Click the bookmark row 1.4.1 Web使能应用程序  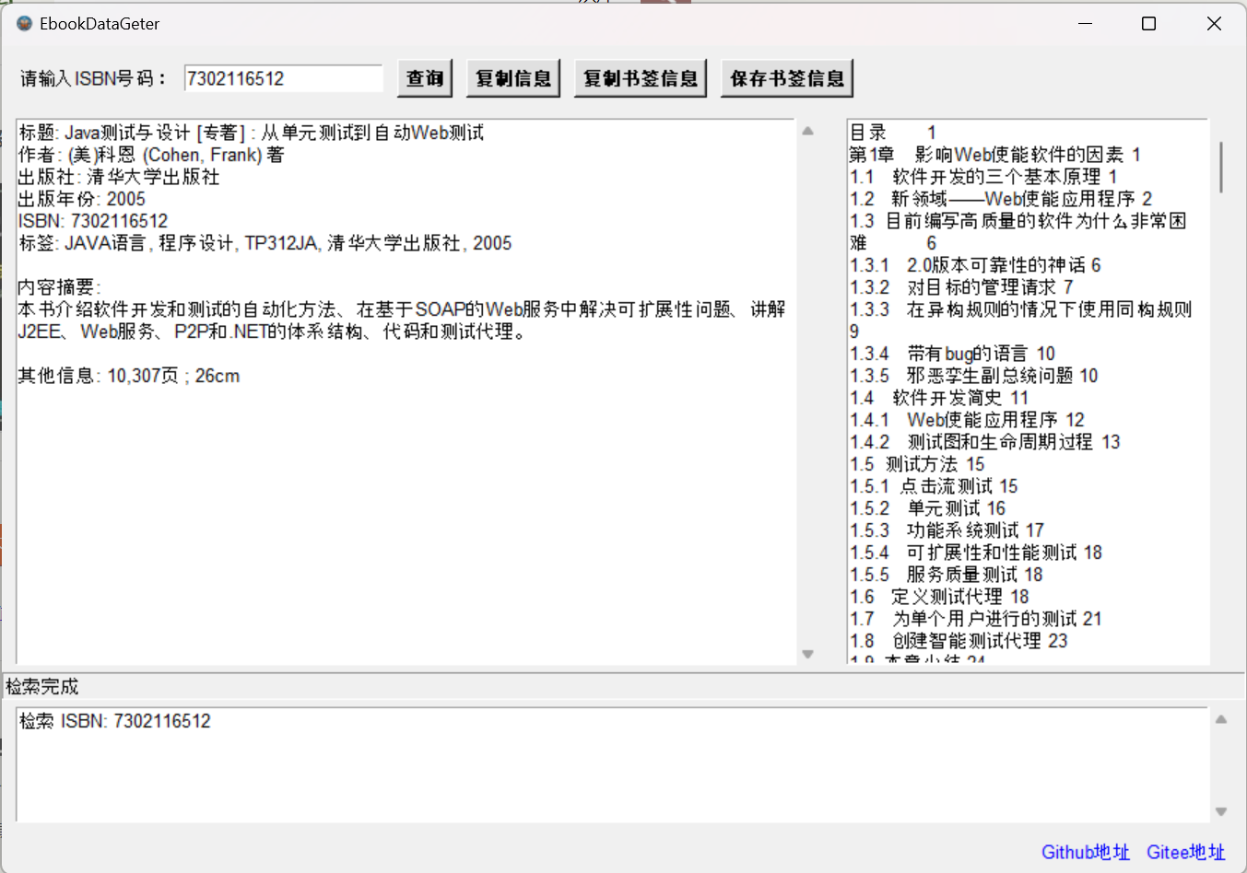click(968, 420)
